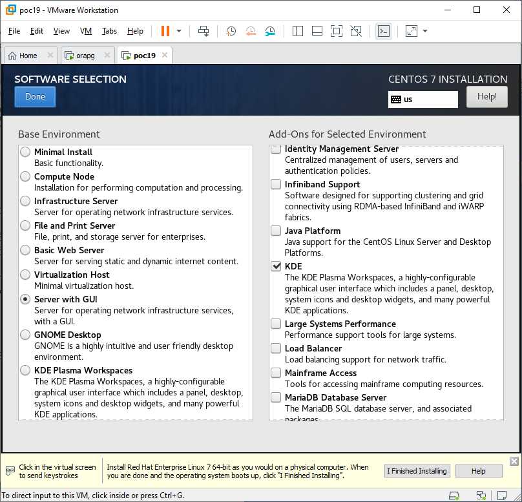
Task: Show the console view
Action: tap(384, 31)
